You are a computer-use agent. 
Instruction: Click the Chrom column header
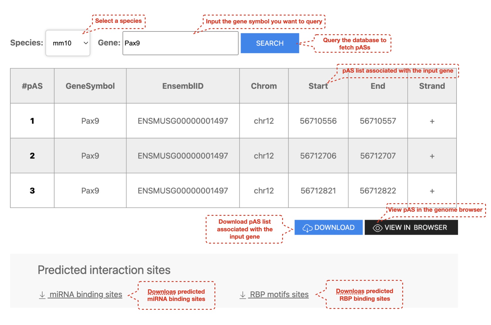click(264, 86)
